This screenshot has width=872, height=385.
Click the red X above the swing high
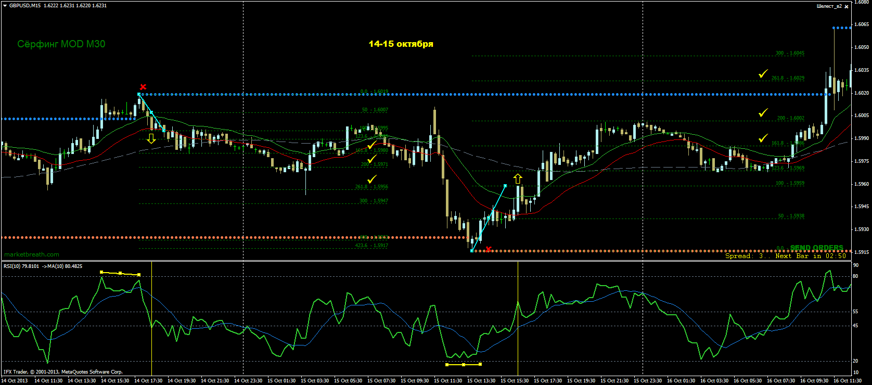(x=143, y=87)
